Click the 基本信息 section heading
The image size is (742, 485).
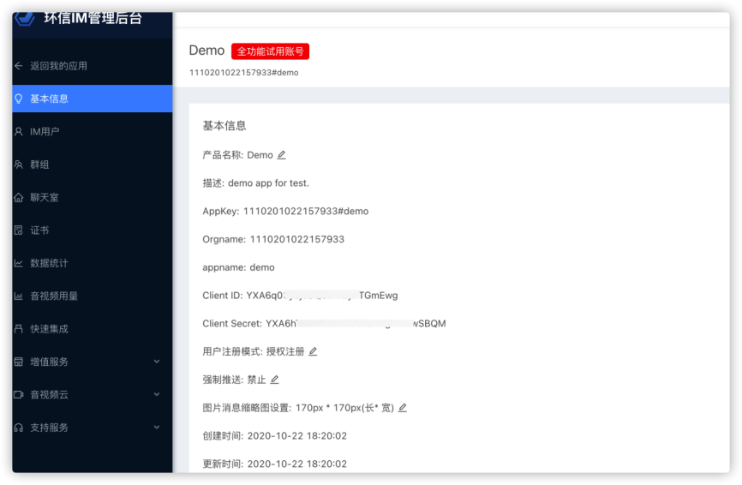[x=224, y=125]
